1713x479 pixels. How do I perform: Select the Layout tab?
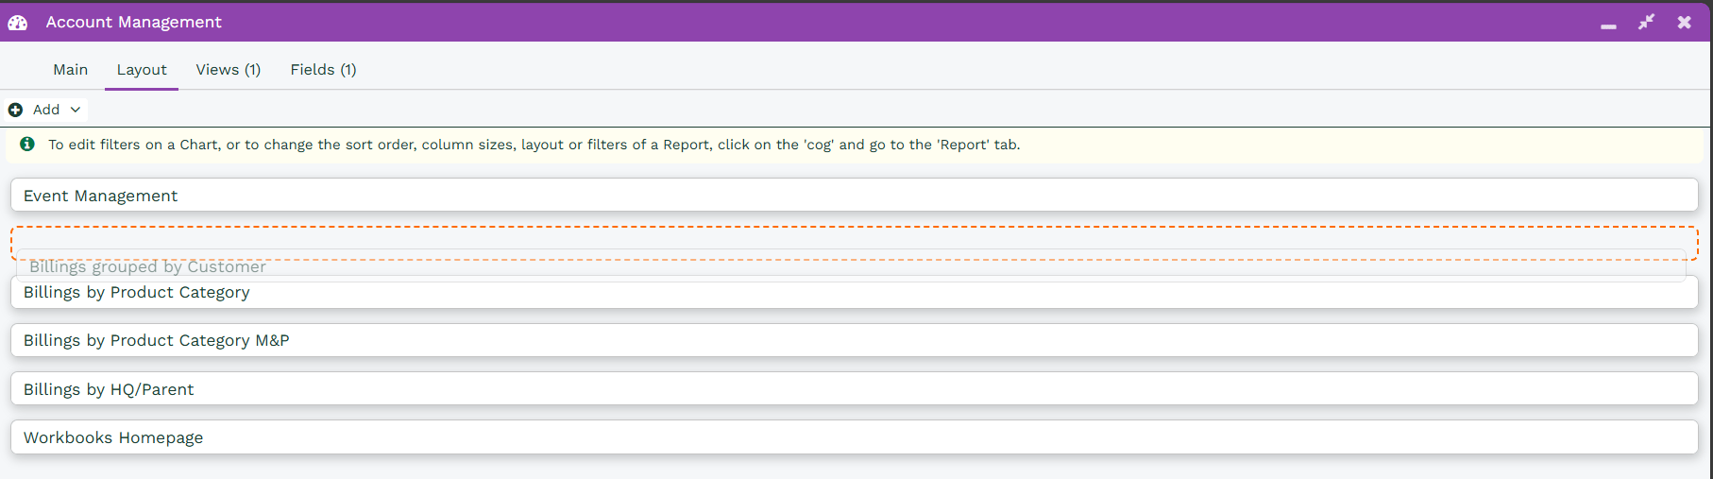tap(142, 70)
